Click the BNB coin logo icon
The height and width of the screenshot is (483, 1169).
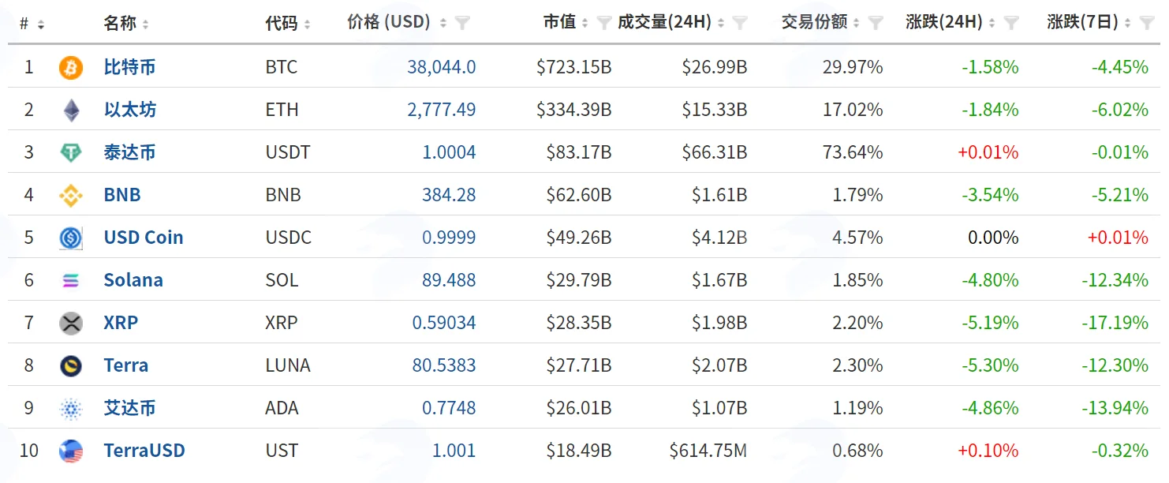71,196
